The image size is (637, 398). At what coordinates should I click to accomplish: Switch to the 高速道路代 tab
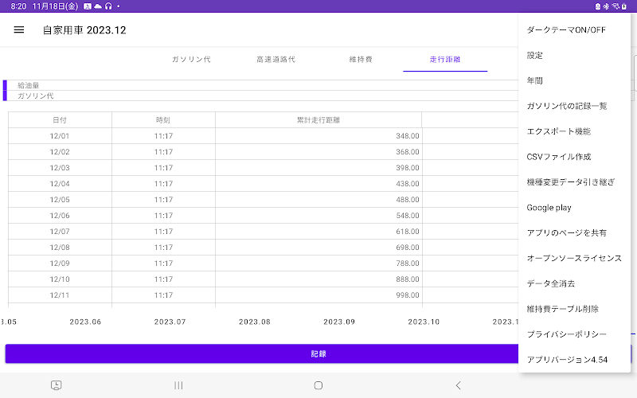click(x=276, y=60)
